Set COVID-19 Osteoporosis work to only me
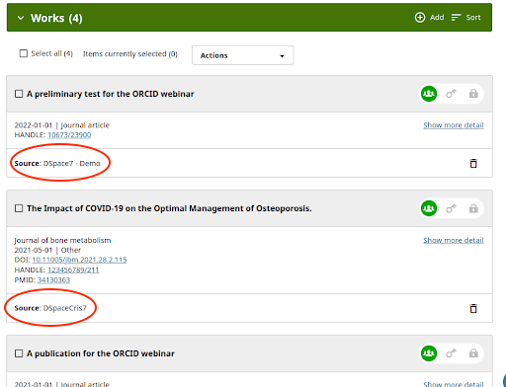This screenshot has height=387, width=506. click(473, 208)
